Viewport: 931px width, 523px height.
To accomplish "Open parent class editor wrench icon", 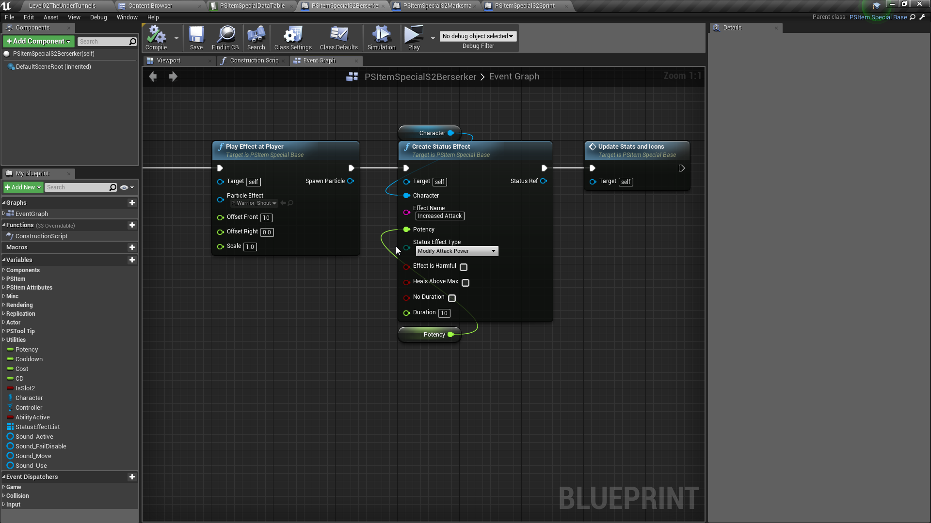I will point(922,17).
